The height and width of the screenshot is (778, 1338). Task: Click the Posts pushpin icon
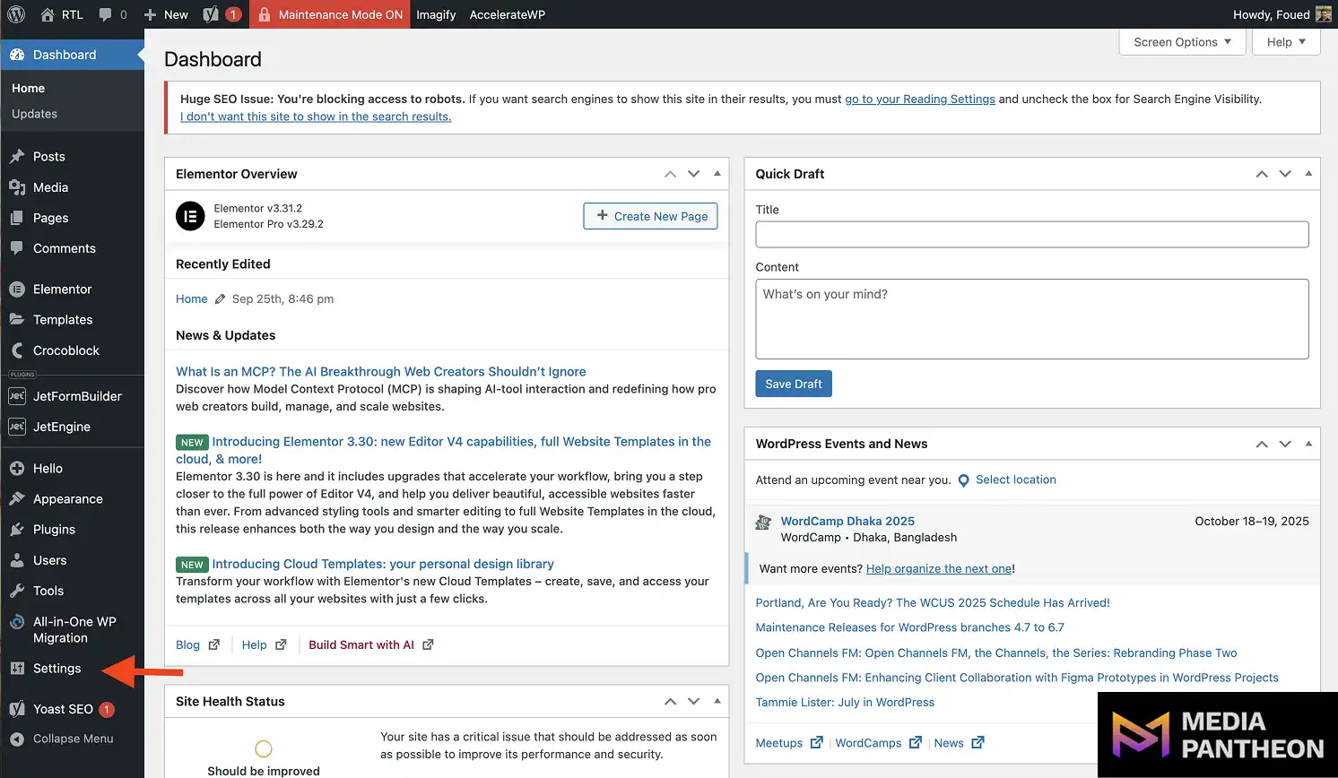[17, 157]
